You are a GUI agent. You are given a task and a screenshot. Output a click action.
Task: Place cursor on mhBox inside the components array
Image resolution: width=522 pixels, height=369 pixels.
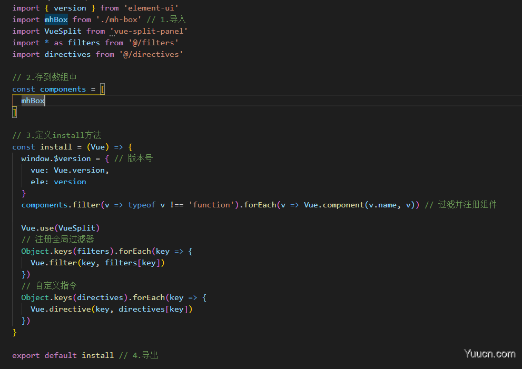click(x=33, y=101)
